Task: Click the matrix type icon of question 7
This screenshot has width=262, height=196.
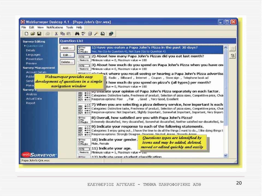Action: click(84, 109)
